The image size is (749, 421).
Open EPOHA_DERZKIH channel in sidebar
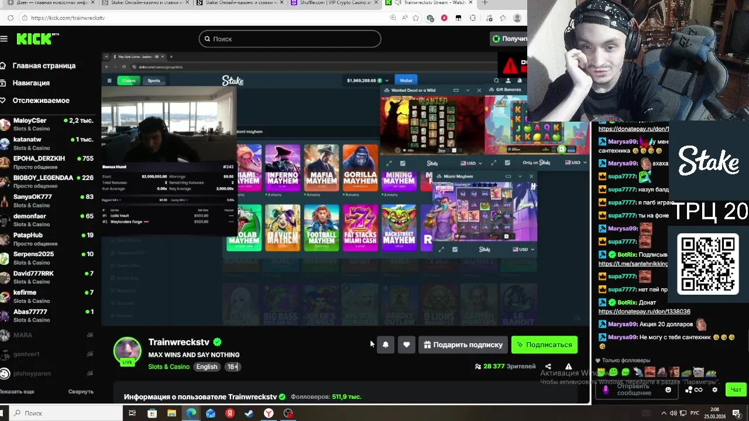point(47,163)
